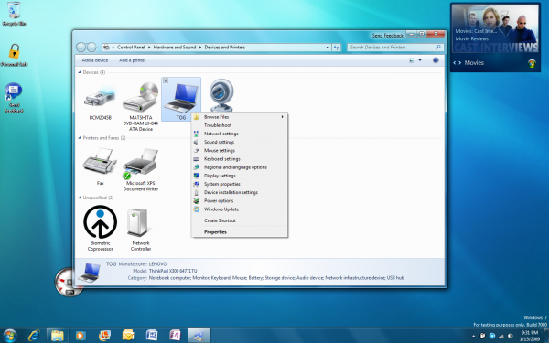Select the MATSHITA DVD-RAM drive icon
This screenshot has width=549, height=343.
coord(140,97)
